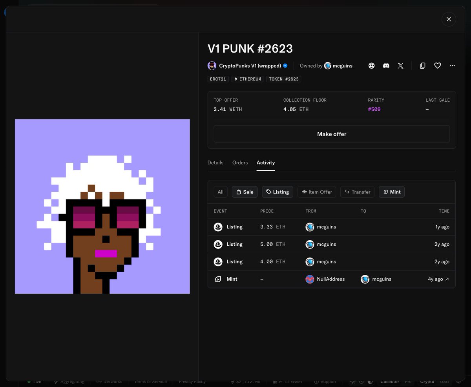Click the TOKEN #2623 tag
Image resolution: width=471 pixels, height=387 pixels.
coord(284,79)
